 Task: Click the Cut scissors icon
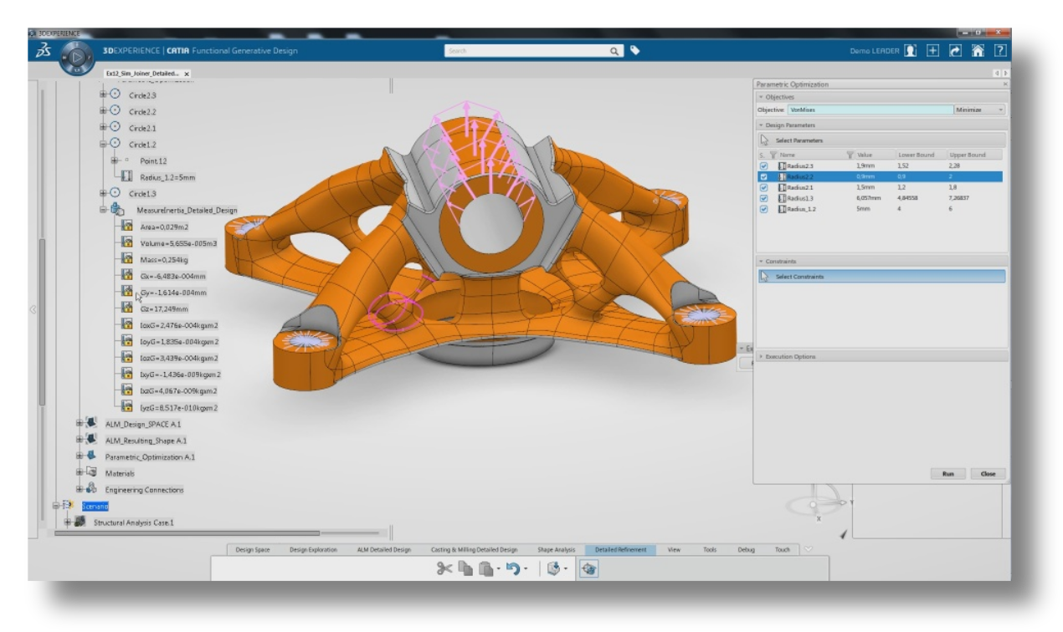click(444, 568)
